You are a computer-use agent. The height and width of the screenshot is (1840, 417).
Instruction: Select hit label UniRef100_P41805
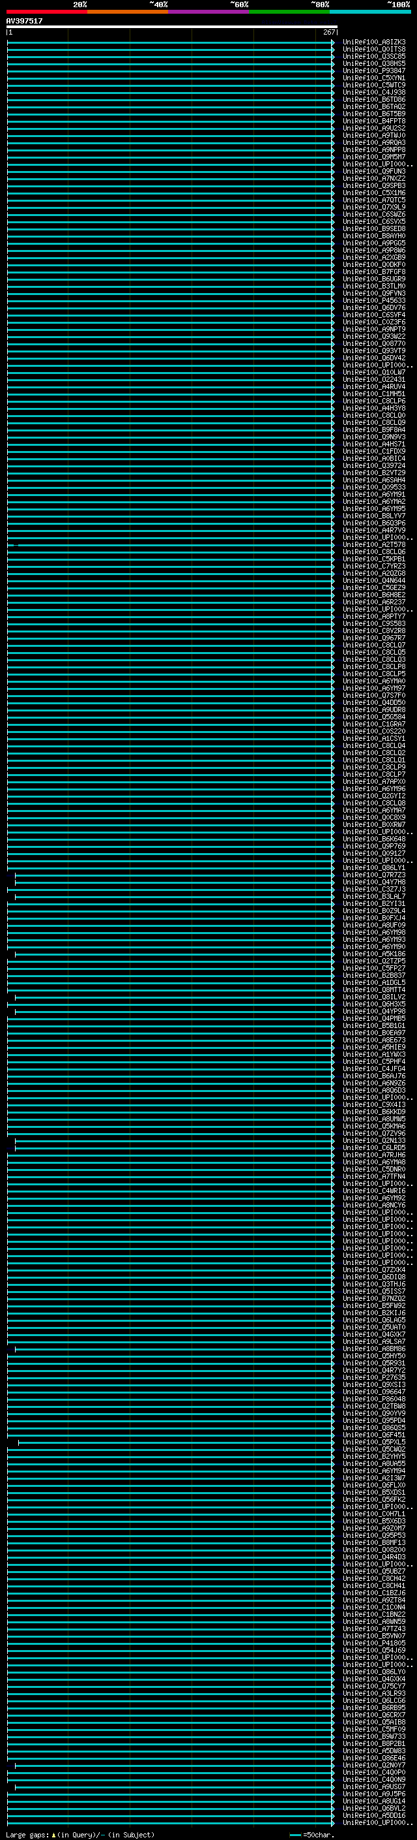click(x=374, y=1644)
